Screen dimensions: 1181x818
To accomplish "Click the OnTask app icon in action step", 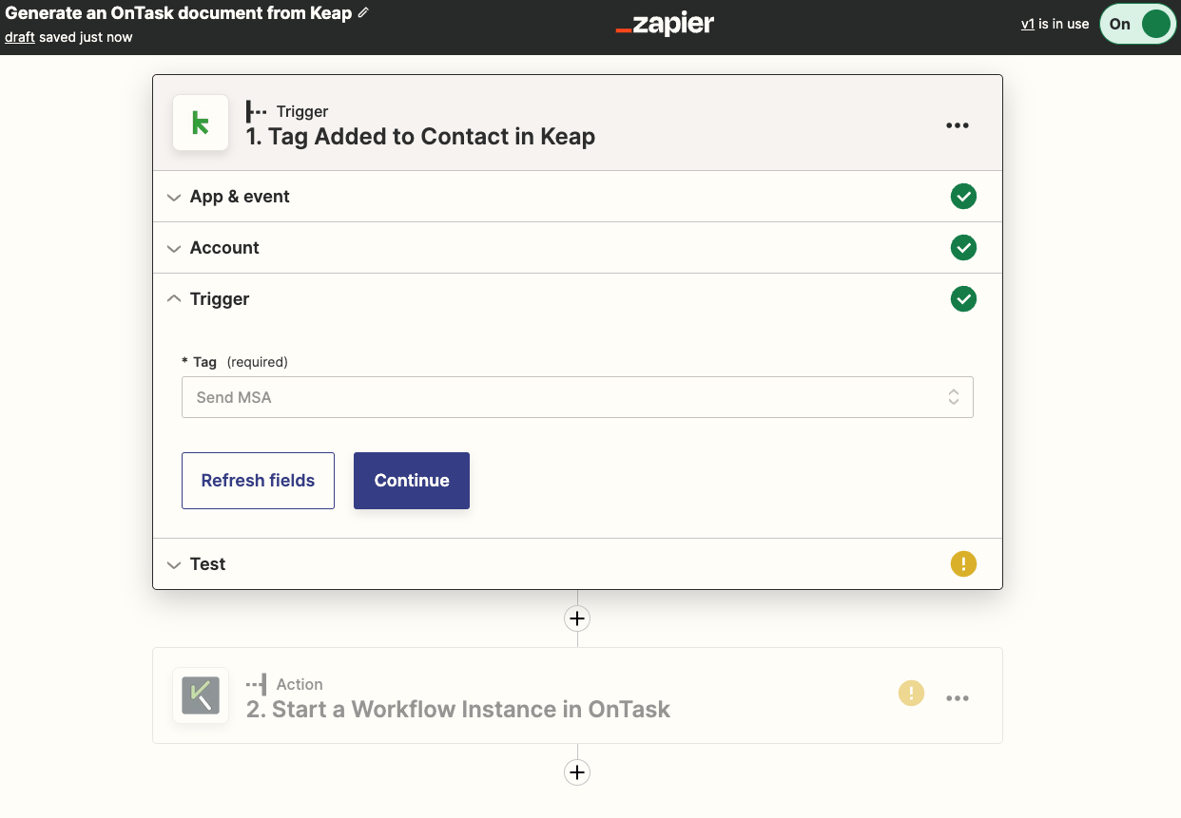I will tap(201, 695).
